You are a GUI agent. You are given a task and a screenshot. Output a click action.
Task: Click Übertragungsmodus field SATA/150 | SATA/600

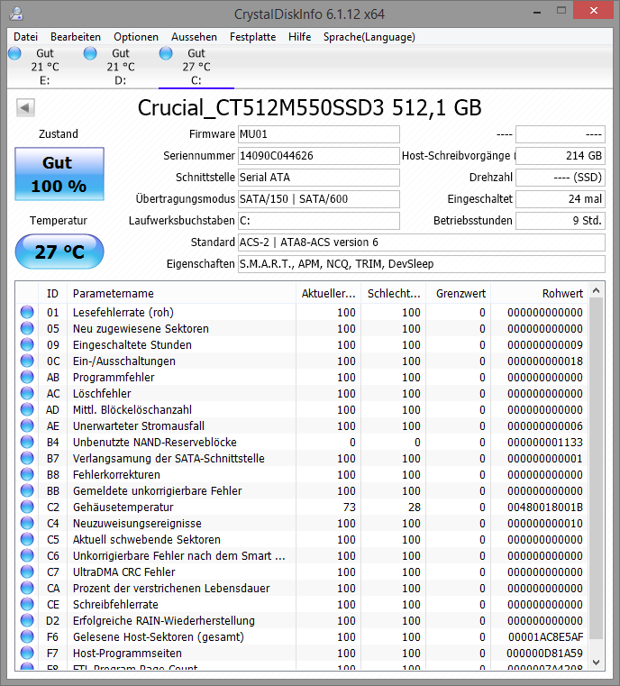(x=318, y=199)
